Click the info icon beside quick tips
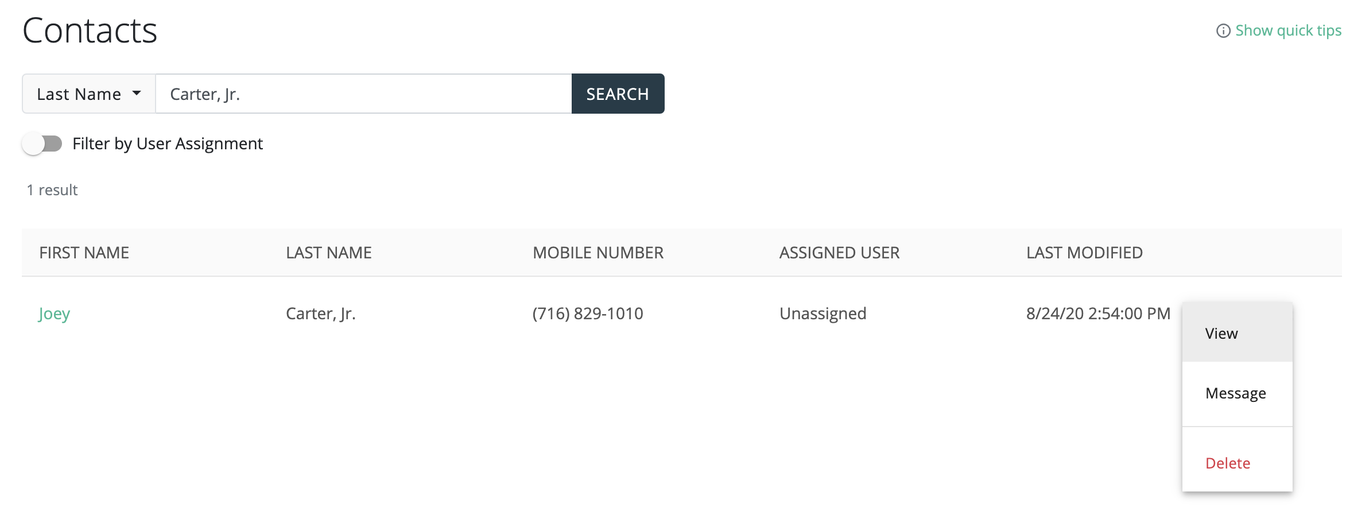This screenshot has height=511, width=1350. pos(1223,31)
